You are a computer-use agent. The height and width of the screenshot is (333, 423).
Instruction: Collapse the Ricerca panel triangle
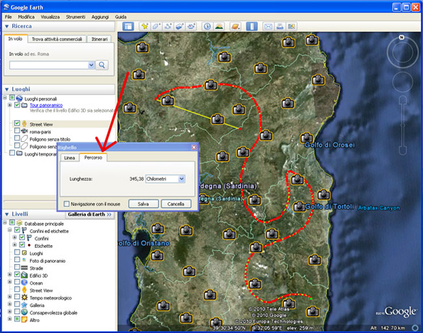tap(7, 26)
